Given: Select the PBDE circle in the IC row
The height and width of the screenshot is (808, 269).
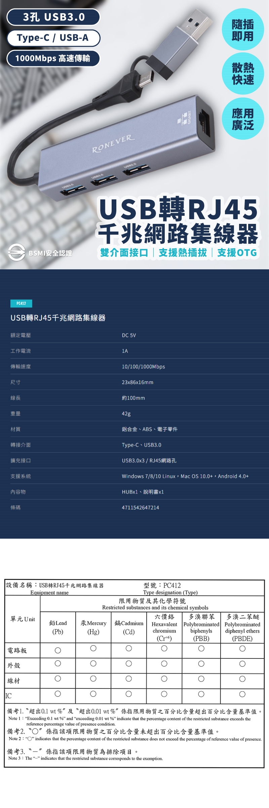Looking at the screenshot, I should [242, 694].
